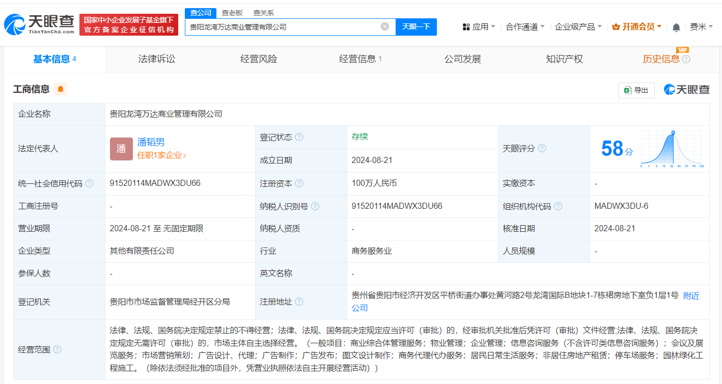722x384 pixels.
Task: Click help icon next to 注册地址
Action: click(x=299, y=301)
